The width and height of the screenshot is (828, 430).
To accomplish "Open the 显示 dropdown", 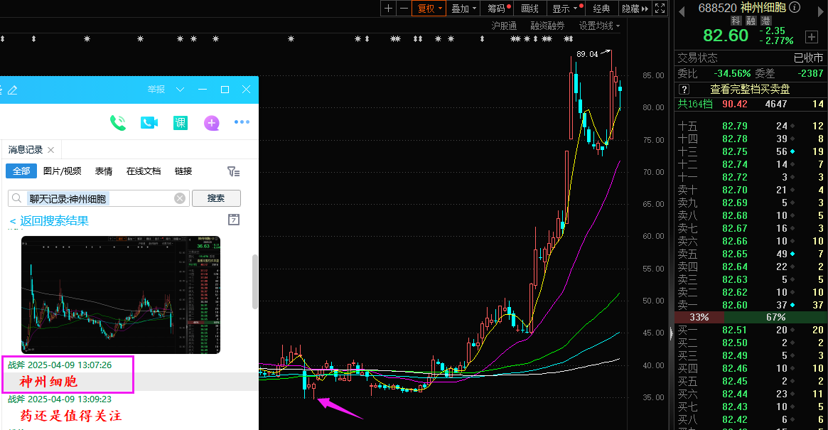I will tap(566, 8).
